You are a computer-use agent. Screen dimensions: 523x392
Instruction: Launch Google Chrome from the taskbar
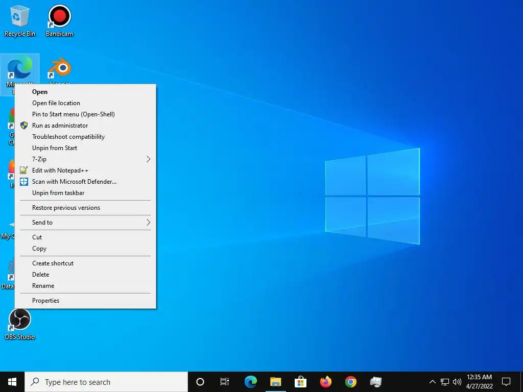350,382
